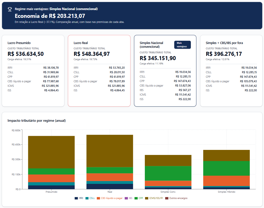Click the Real bar's IRPJ navy segment

[110, 186]
